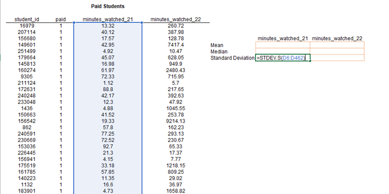
Task: Click the Median row label
Action: pyautogui.click(x=219, y=52)
